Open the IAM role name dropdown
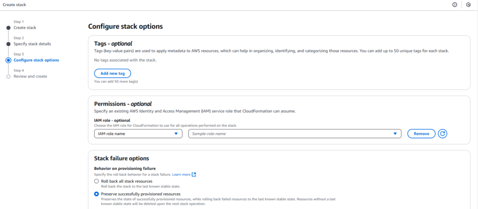Viewport: 478px width, 209px height. click(x=138, y=134)
